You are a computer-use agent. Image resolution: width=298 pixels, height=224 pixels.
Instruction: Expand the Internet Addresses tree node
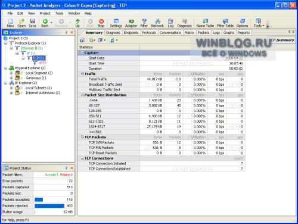point(11,93)
